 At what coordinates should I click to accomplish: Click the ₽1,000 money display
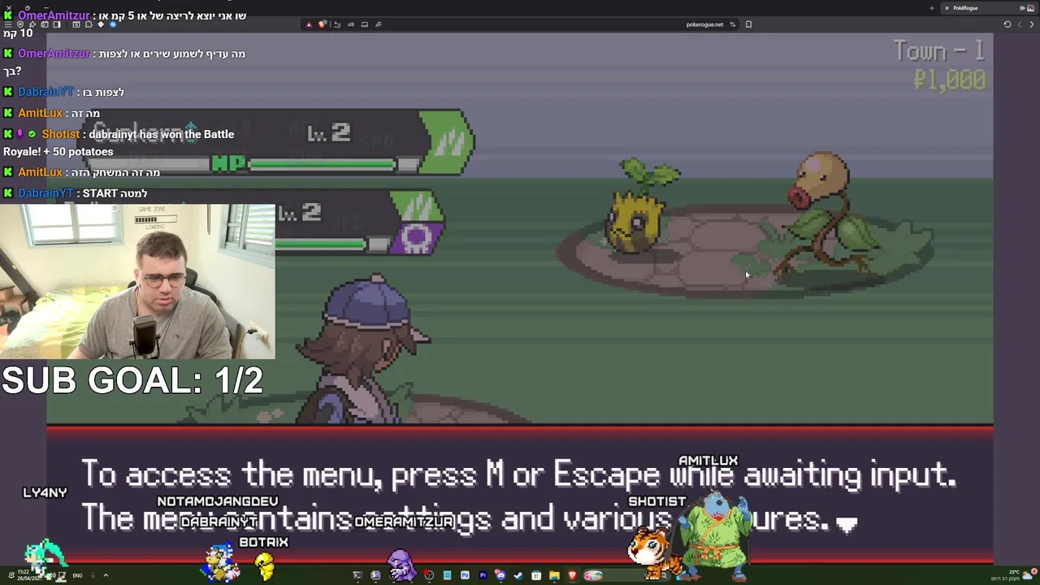pyautogui.click(x=949, y=80)
